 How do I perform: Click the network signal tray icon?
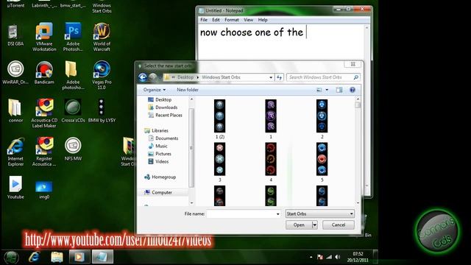pos(329,257)
